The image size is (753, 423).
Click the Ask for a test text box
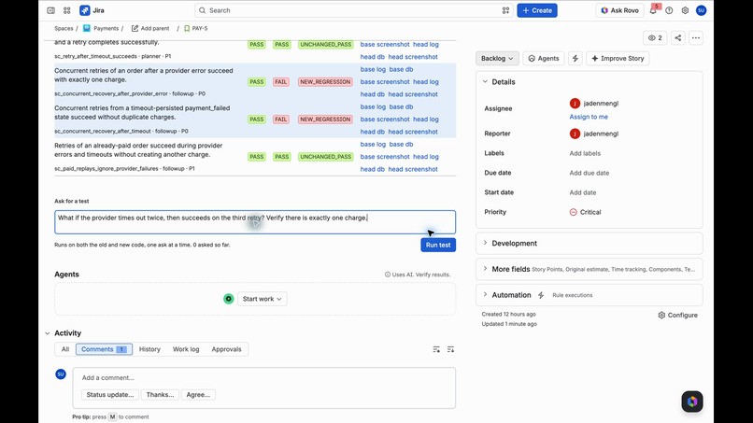click(x=255, y=222)
